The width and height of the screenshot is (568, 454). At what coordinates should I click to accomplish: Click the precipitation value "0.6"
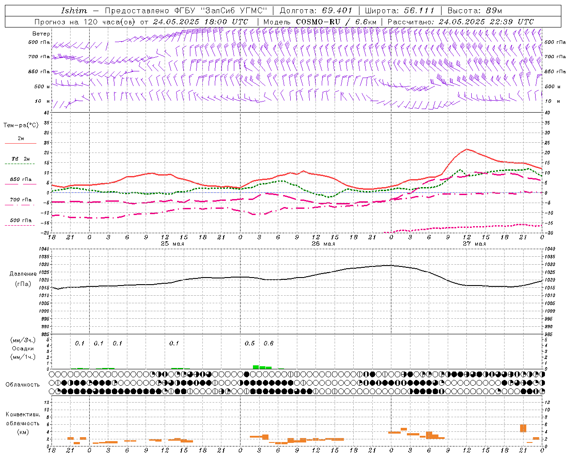click(268, 343)
